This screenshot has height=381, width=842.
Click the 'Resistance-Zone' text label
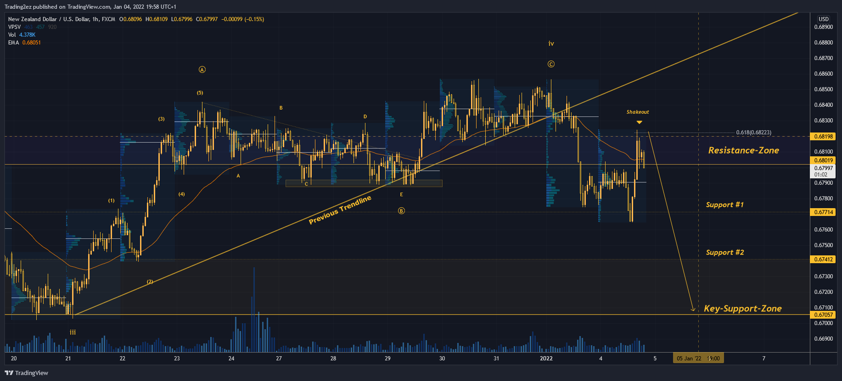(743, 150)
